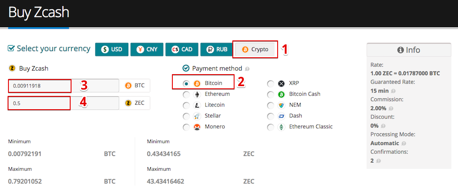Click the BTC unit icon beside amount field
This screenshot has width=458, height=194.
[x=128, y=86]
